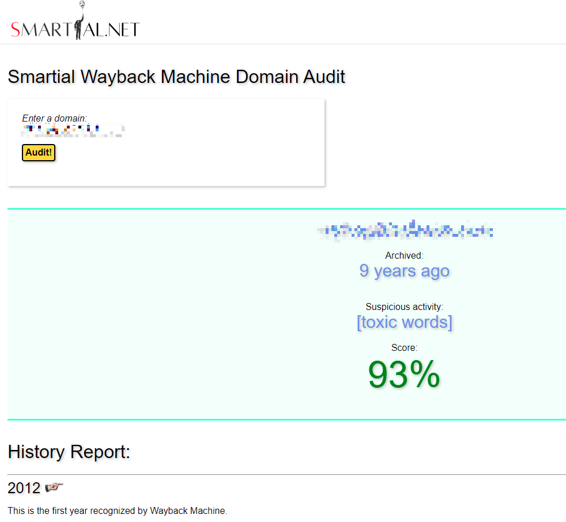
Task: Open the [toxic words] suspicious activity link
Action: coord(404,322)
